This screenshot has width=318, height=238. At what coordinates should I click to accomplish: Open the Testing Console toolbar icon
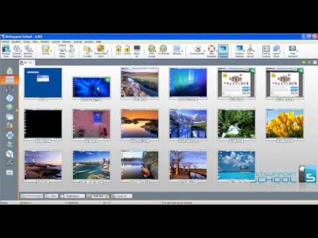(266, 51)
